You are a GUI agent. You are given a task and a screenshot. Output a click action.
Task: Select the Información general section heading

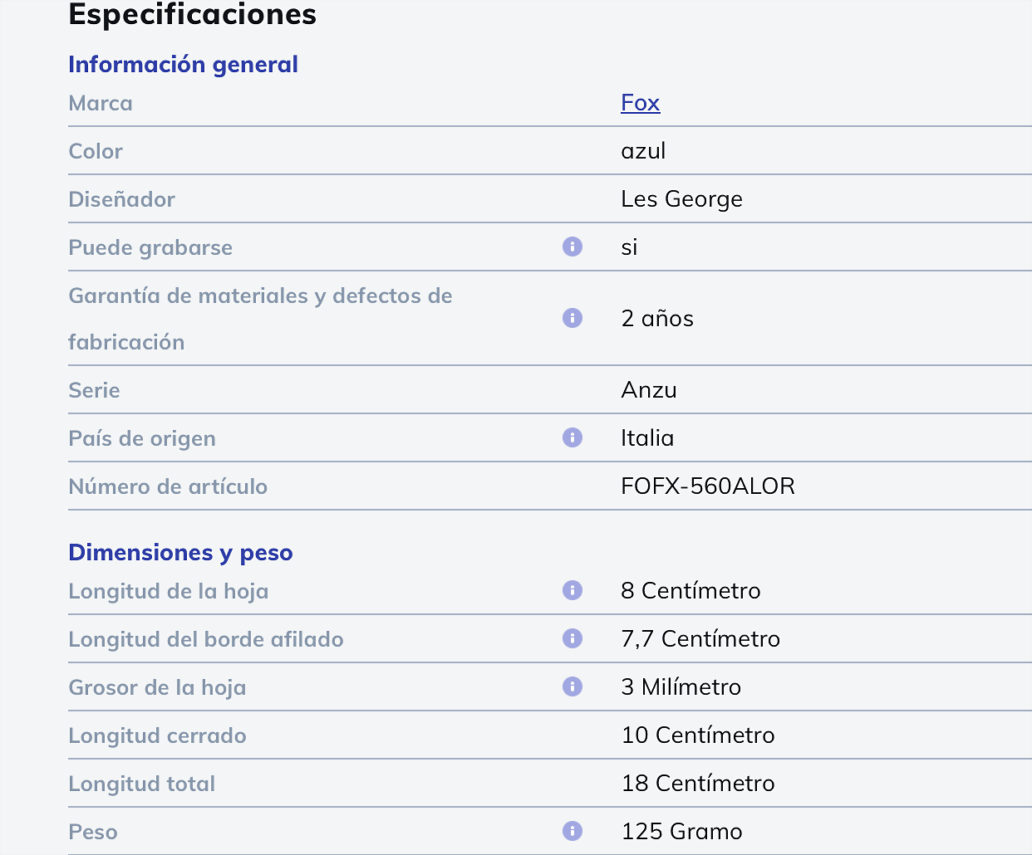click(183, 65)
